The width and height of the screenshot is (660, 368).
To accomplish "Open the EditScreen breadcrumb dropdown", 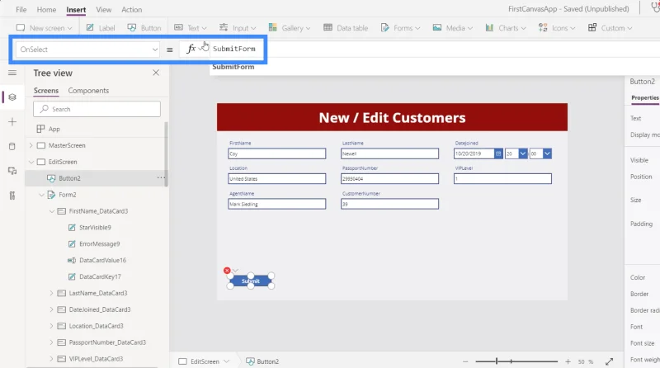I will 226,361.
